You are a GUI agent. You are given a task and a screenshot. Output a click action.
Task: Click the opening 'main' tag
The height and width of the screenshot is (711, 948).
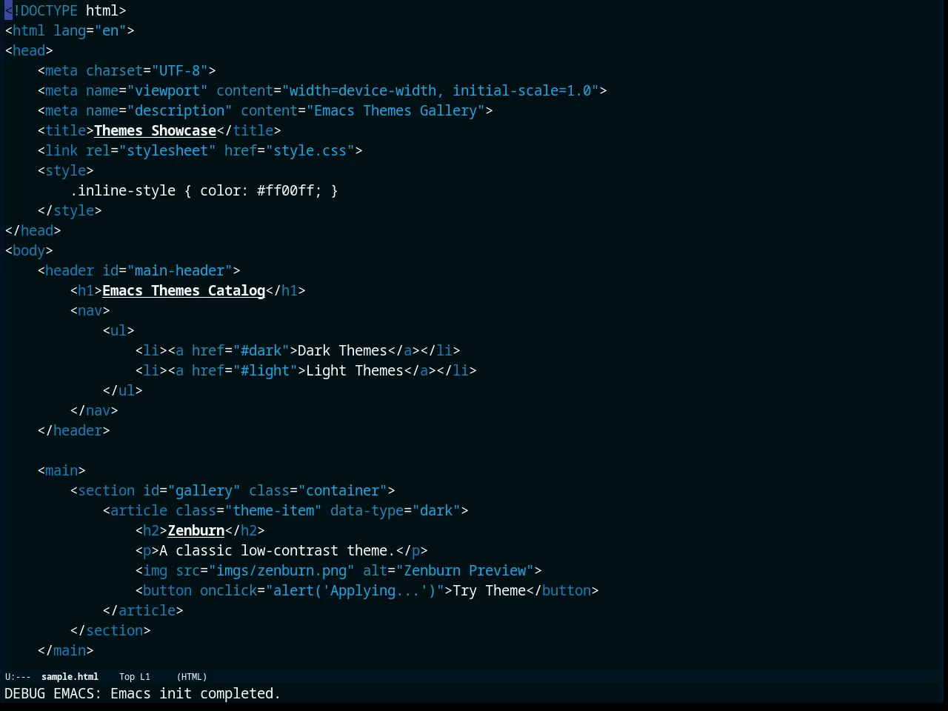tap(61, 471)
